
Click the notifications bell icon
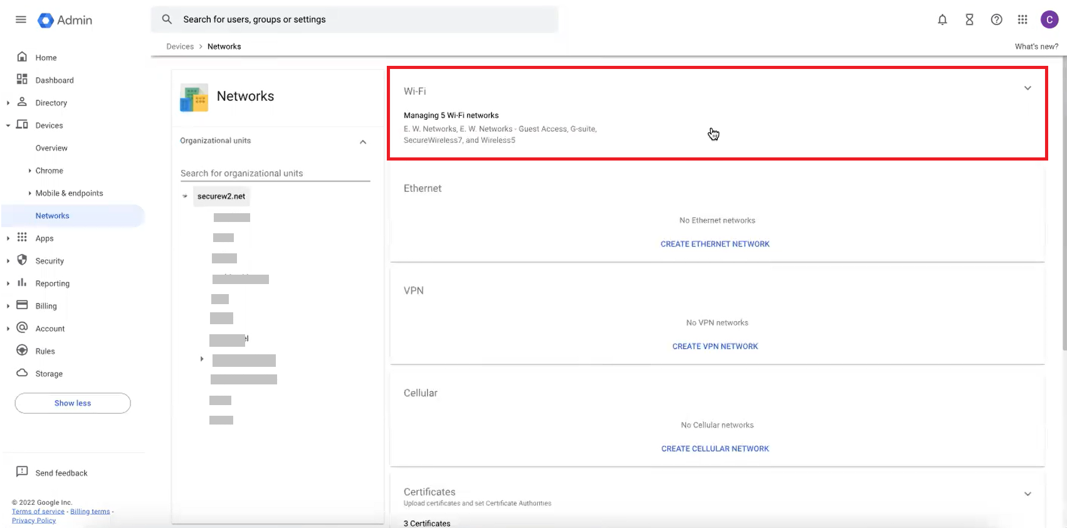click(x=942, y=19)
